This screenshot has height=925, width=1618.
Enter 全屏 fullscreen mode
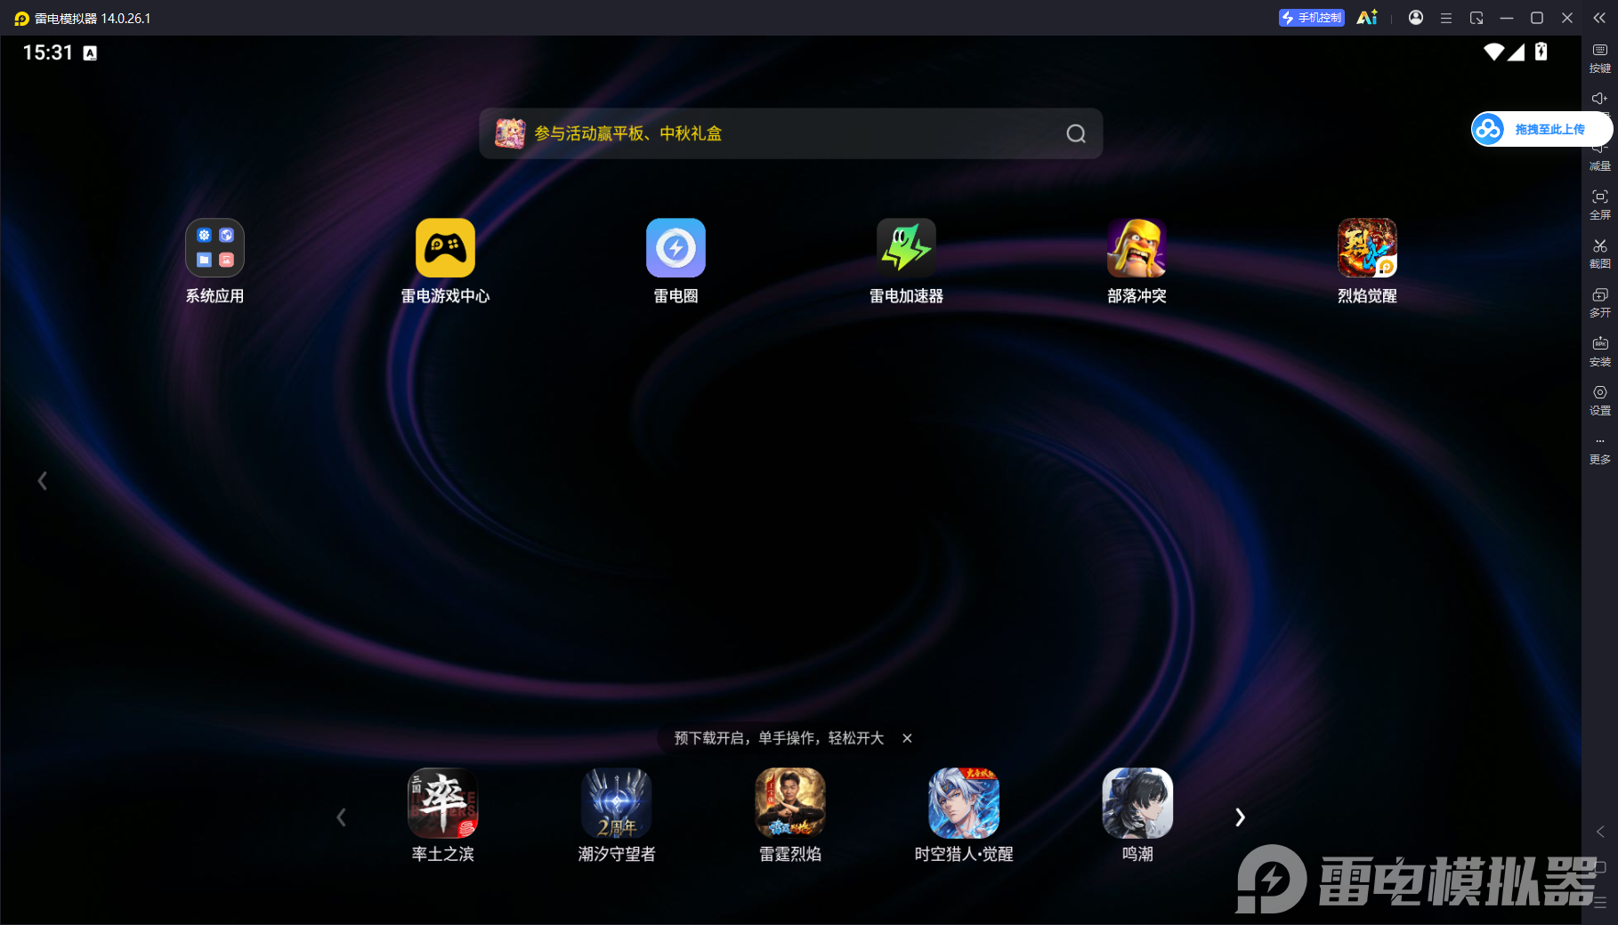1600,205
